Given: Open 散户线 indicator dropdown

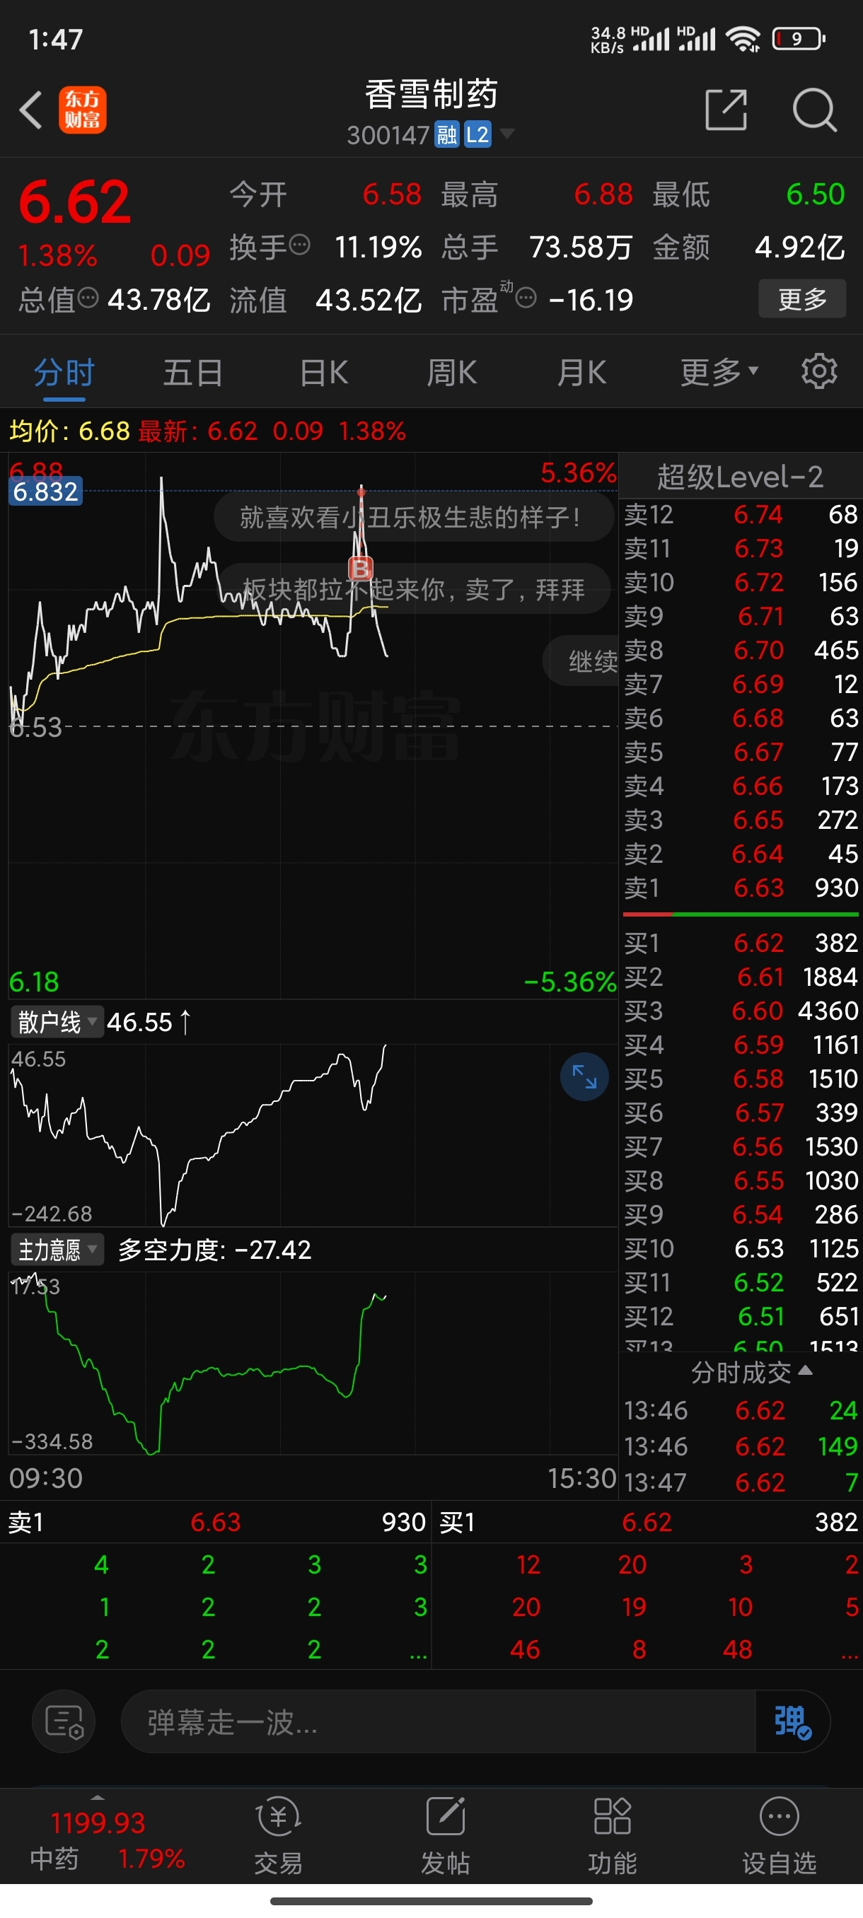Looking at the screenshot, I should coord(57,1021).
